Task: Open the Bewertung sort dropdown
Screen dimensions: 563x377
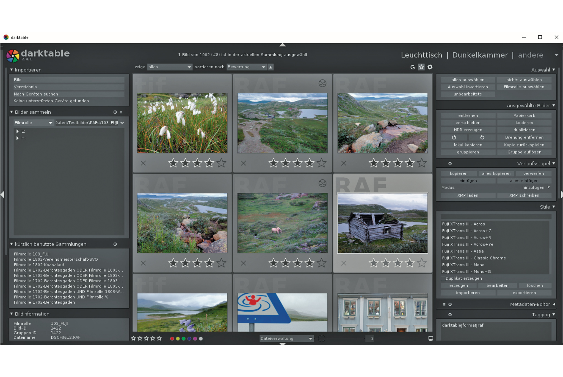Action: [x=246, y=67]
